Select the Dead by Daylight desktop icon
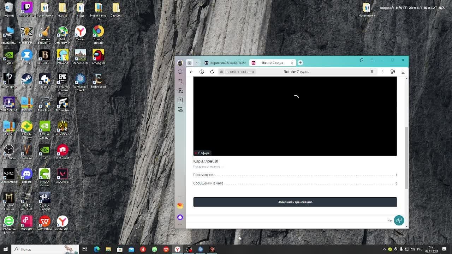This screenshot has height=254, width=452. tap(44, 201)
